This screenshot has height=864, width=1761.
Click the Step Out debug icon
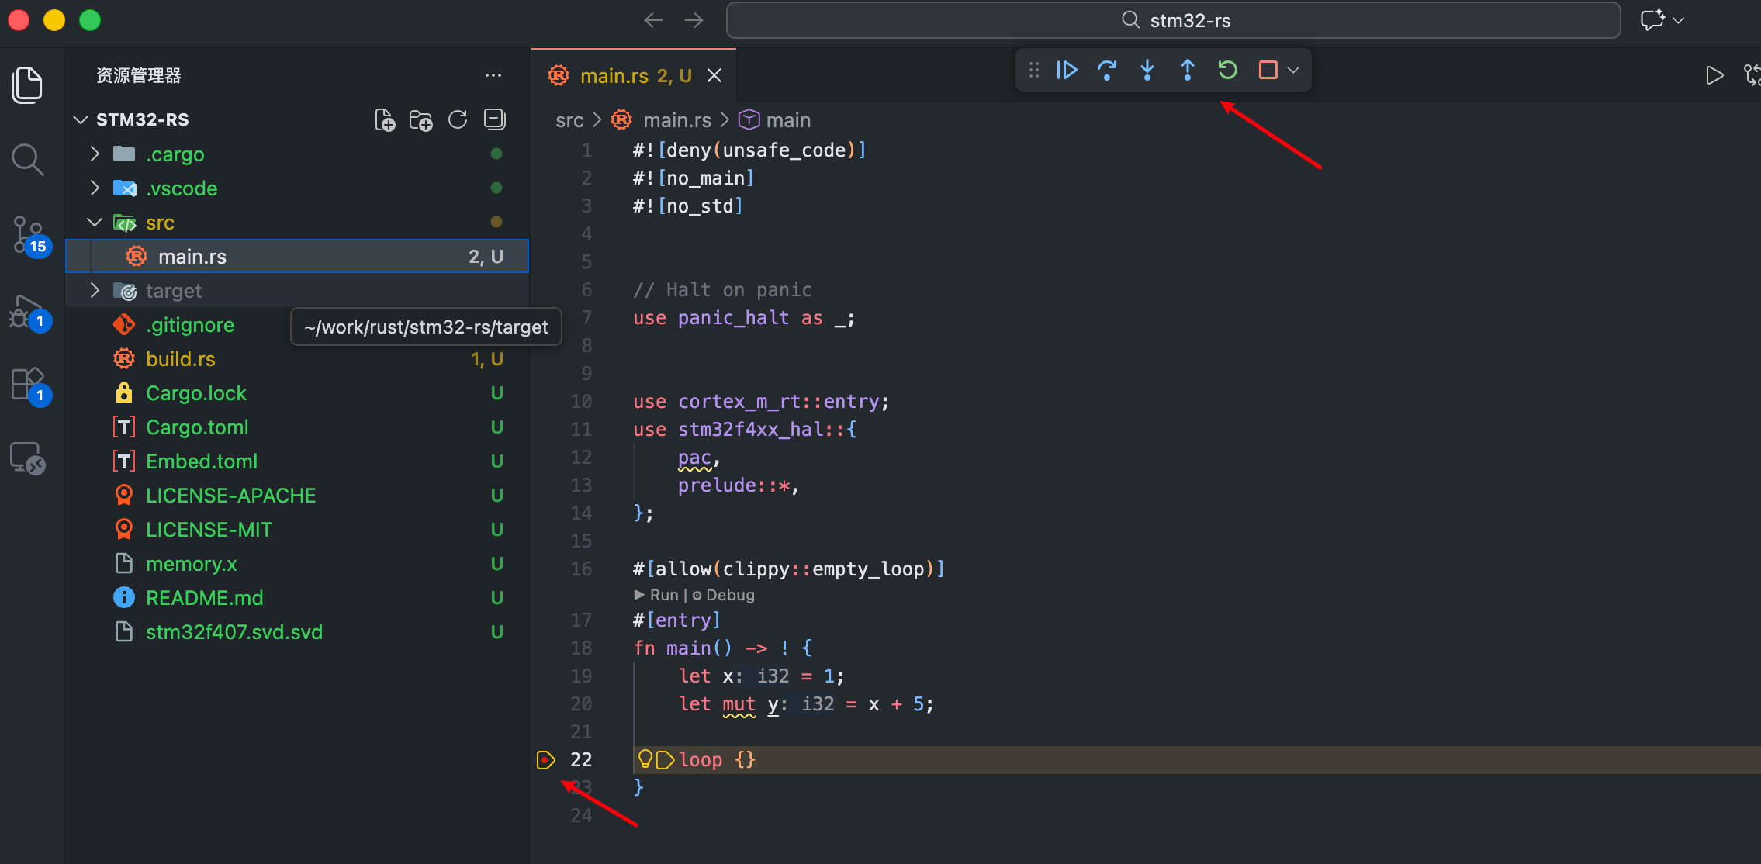[1187, 71]
